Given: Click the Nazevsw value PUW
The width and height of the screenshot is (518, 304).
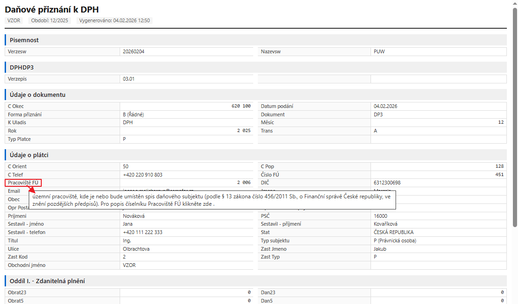Looking at the screenshot, I should (379, 51).
